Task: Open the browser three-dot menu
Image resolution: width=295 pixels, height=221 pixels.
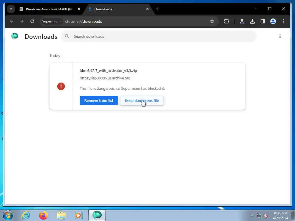Action: pyautogui.click(x=283, y=21)
